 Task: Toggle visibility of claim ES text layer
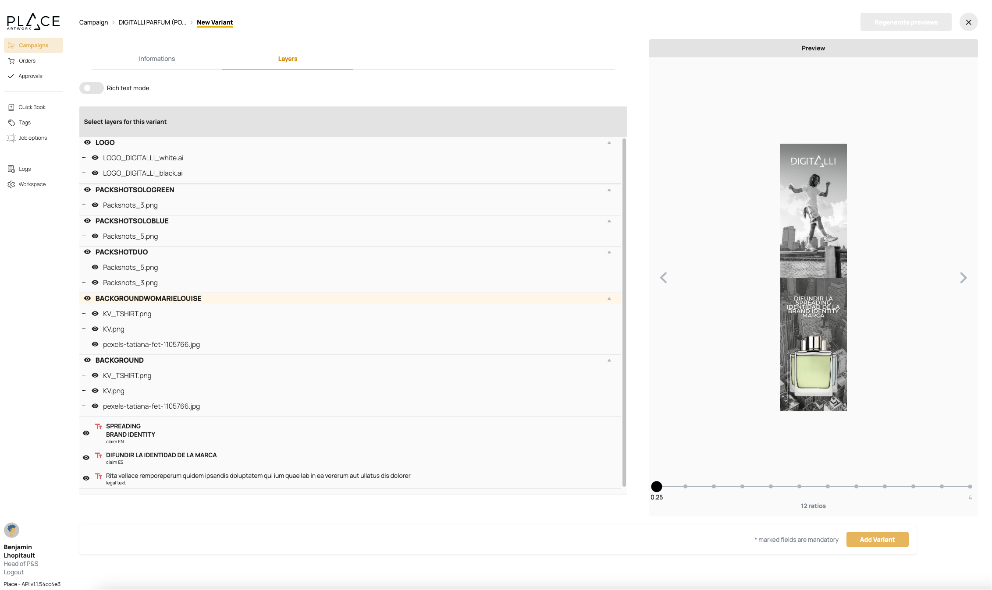tap(86, 458)
